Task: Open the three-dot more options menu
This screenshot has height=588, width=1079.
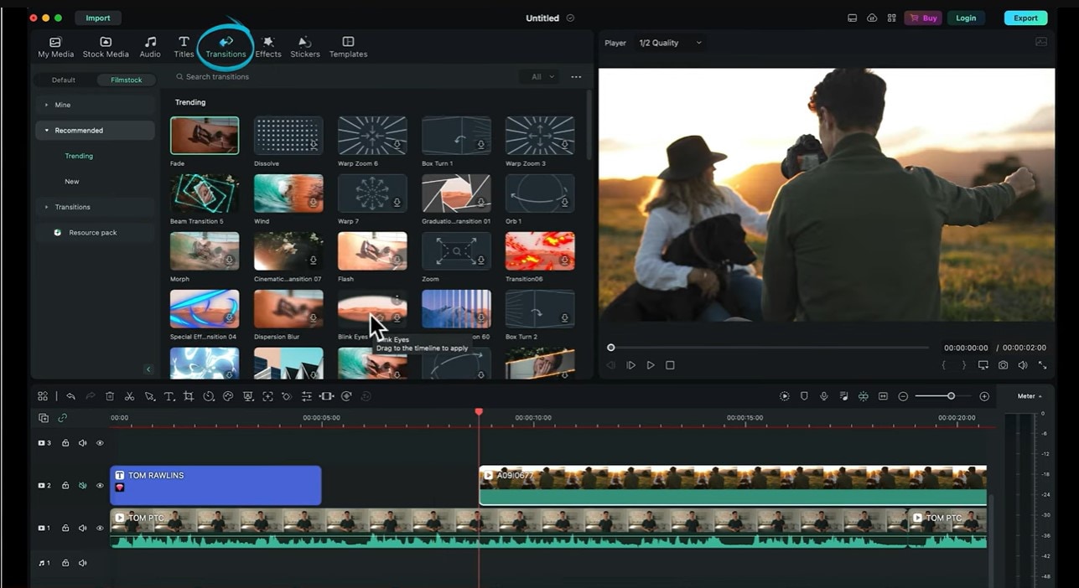Action: 576,77
